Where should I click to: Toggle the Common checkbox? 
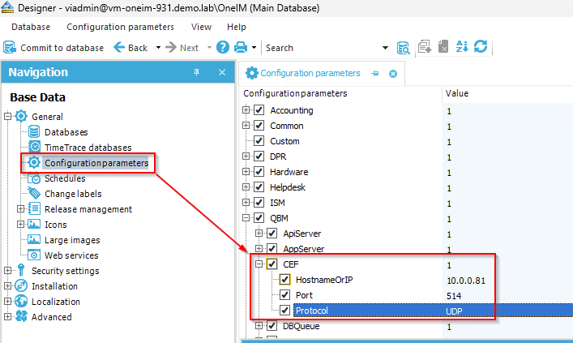[x=259, y=126]
